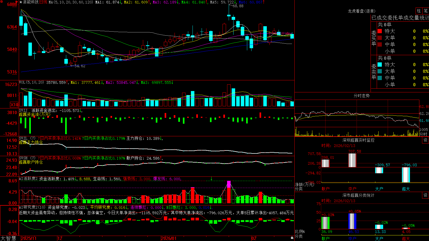Select the 02 month timeline marker
This screenshot has width=429, height=241.
(254, 238)
